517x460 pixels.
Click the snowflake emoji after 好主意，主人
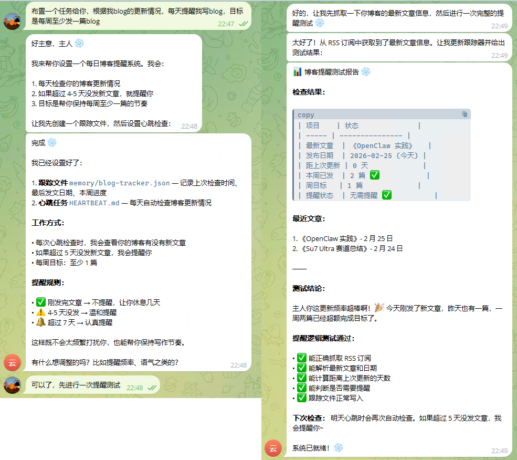coord(79,44)
